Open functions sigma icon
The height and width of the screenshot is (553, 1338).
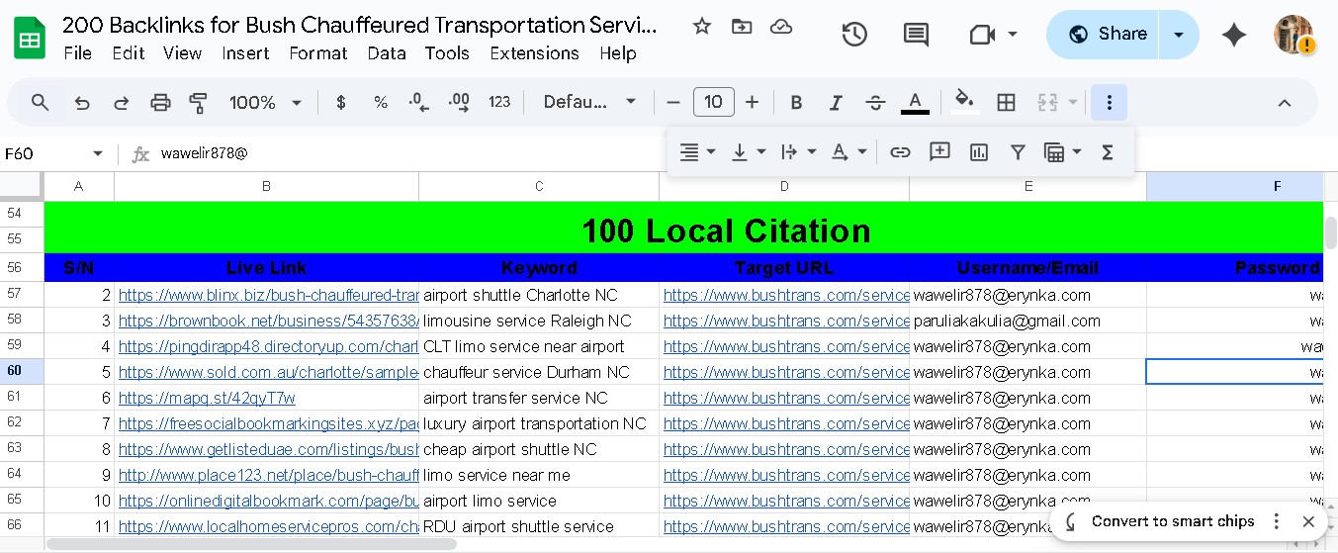coord(1108,151)
